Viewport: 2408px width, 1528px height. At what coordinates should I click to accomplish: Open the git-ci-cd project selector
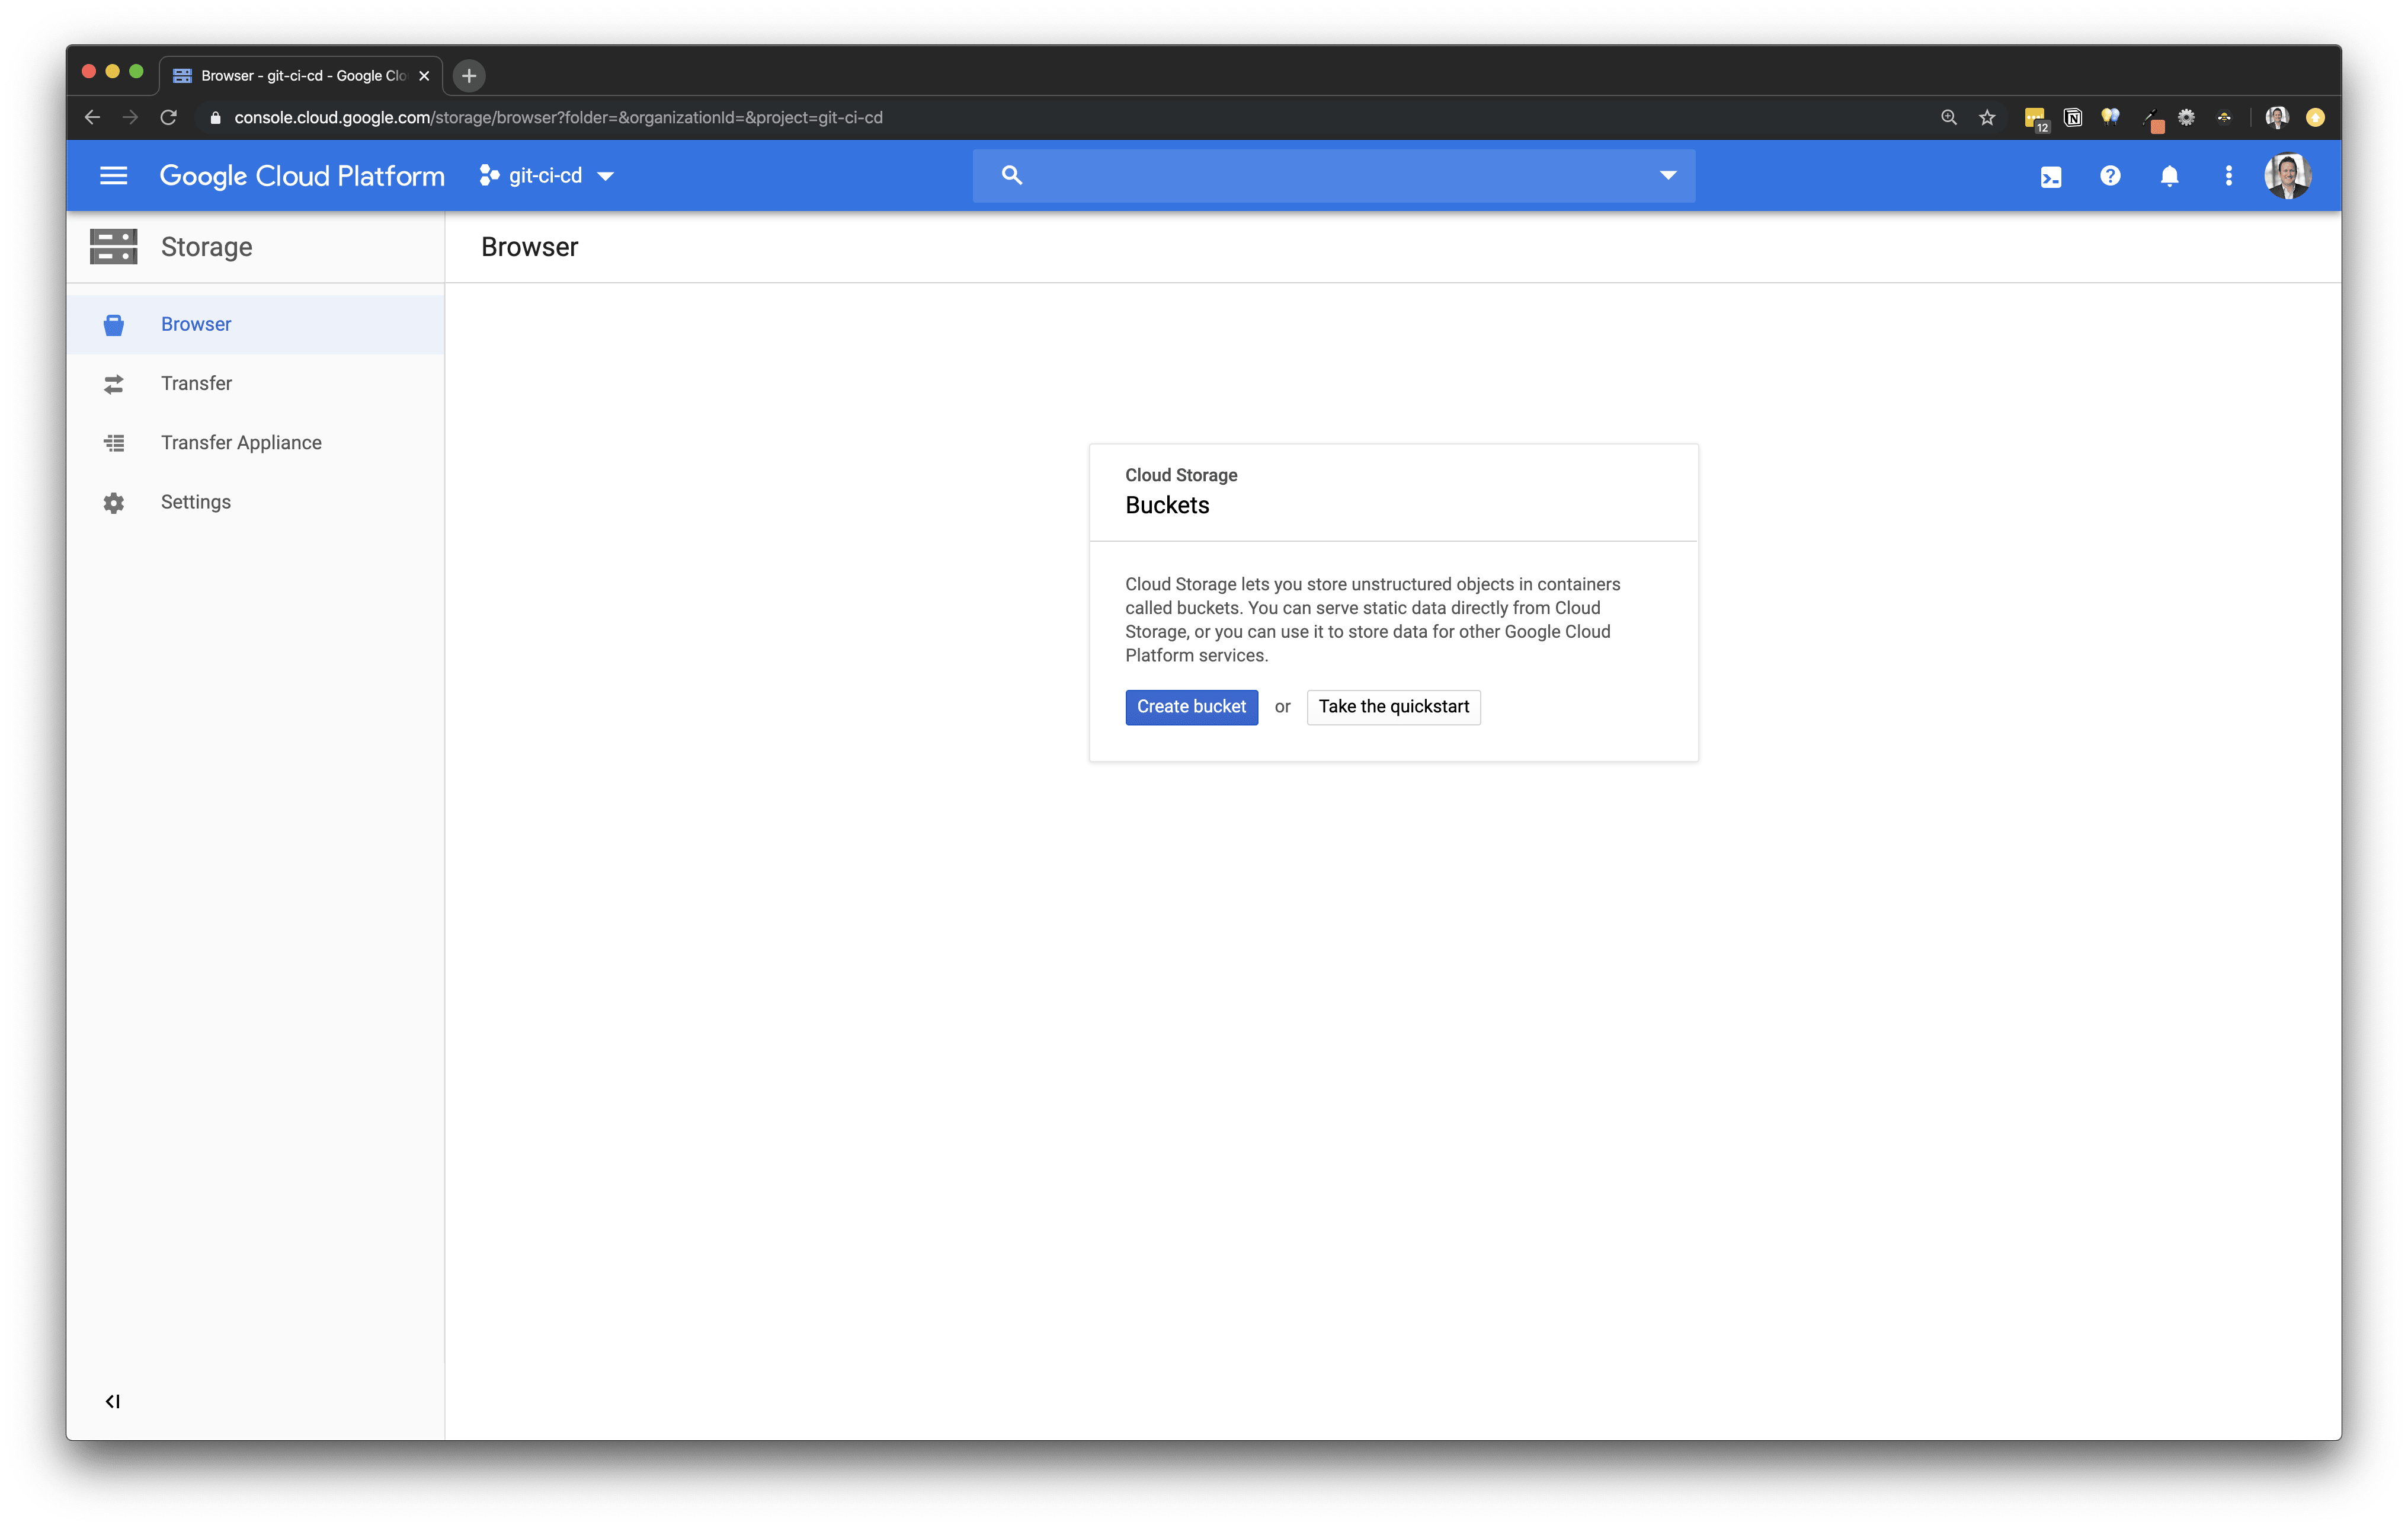coord(547,176)
